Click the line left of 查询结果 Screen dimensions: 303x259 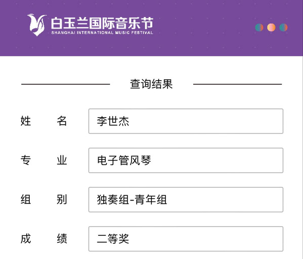pos(66,84)
